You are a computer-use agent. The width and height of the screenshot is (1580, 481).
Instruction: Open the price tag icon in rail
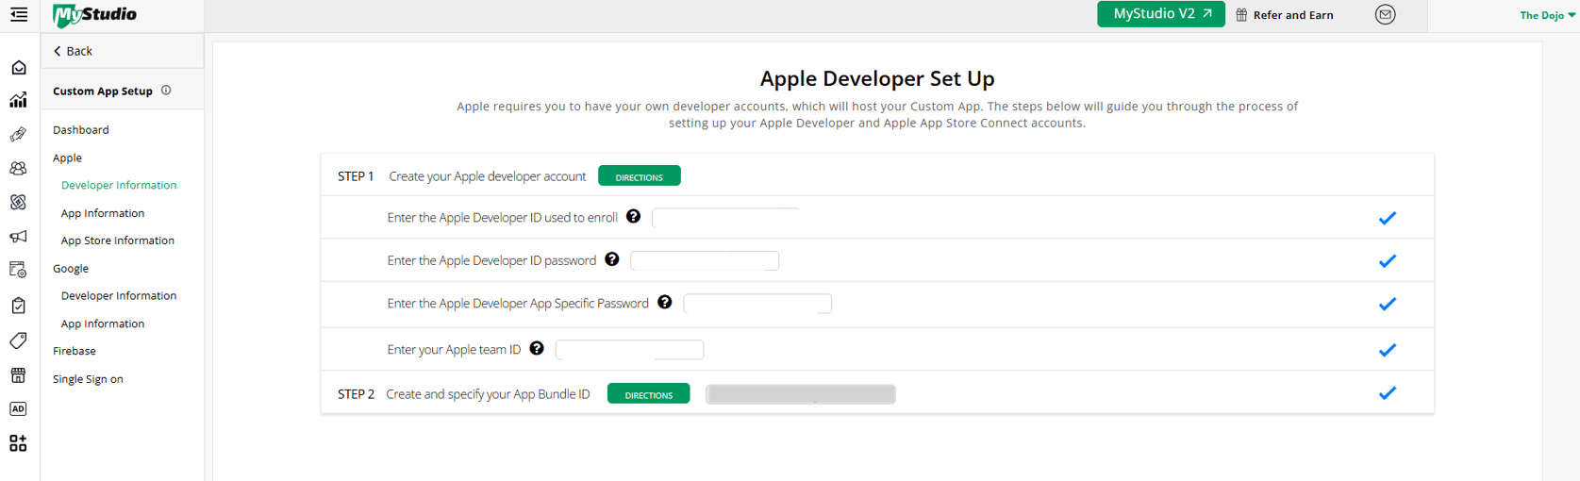pyautogui.click(x=18, y=340)
